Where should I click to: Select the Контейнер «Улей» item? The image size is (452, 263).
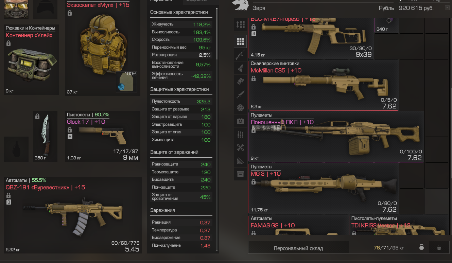point(32,60)
